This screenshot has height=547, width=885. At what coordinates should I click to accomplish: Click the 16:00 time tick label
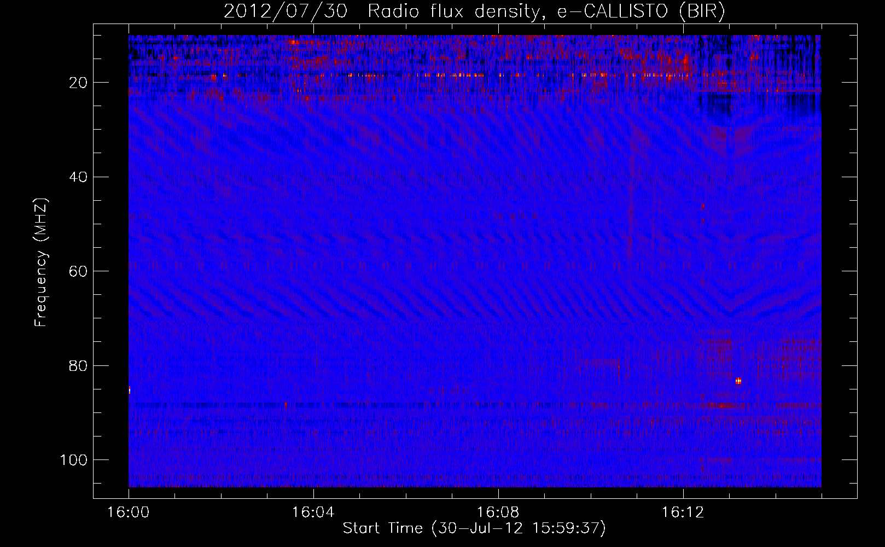[128, 513]
